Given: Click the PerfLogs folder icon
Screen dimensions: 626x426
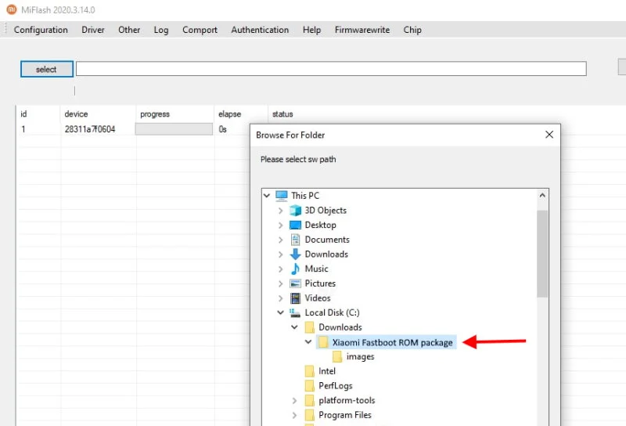Looking at the screenshot, I should (x=309, y=385).
